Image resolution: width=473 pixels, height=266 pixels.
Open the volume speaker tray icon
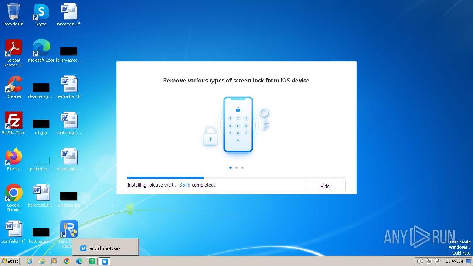[x=420, y=261]
